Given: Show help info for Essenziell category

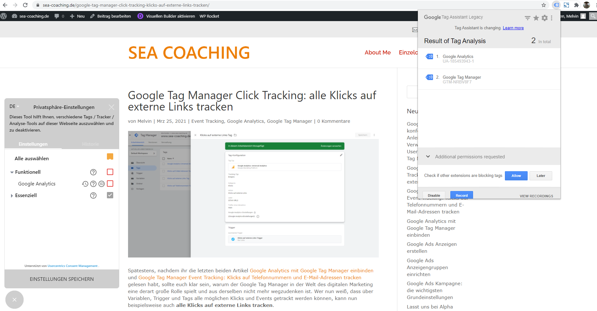Looking at the screenshot, I should click(93, 195).
